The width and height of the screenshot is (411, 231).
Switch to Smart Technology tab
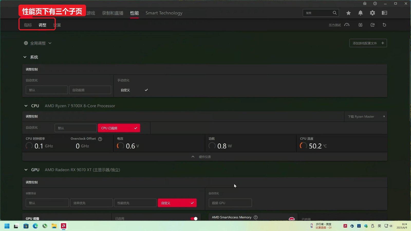tap(164, 13)
